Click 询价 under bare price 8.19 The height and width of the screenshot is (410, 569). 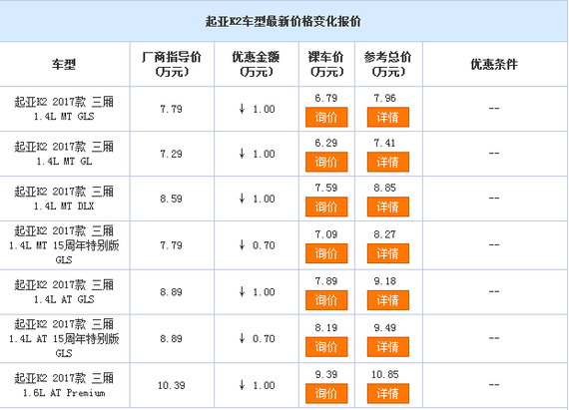(x=326, y=347)
